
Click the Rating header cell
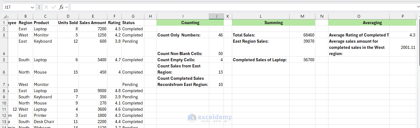click(x=114, y=23)
